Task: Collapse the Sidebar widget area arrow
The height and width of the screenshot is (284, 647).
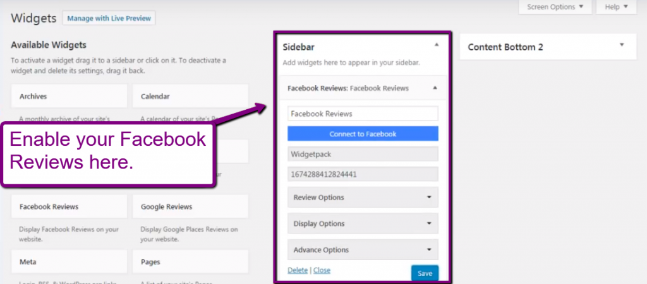Action: click(x=437, y=45)
